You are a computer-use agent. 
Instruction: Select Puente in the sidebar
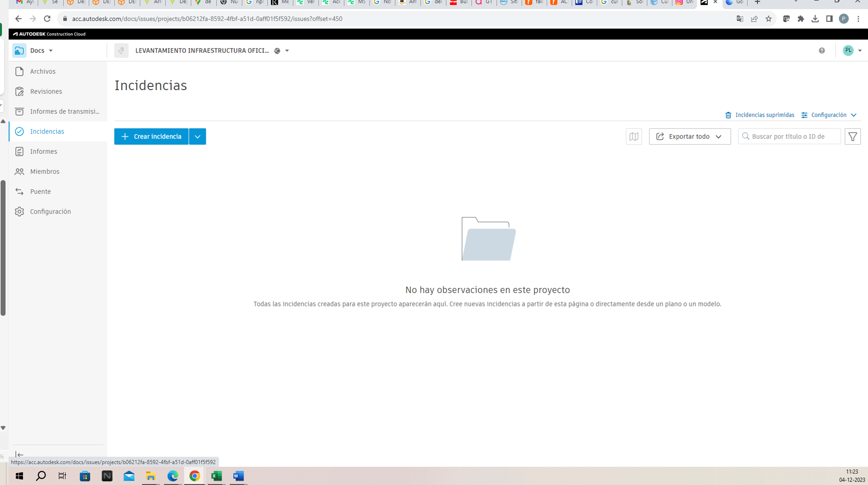pyautogui.click(x=41, y=191)
